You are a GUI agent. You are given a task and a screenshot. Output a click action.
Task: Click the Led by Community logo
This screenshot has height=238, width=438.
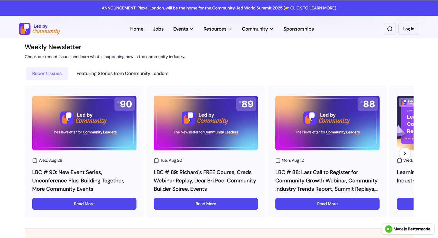coord(39,29)
